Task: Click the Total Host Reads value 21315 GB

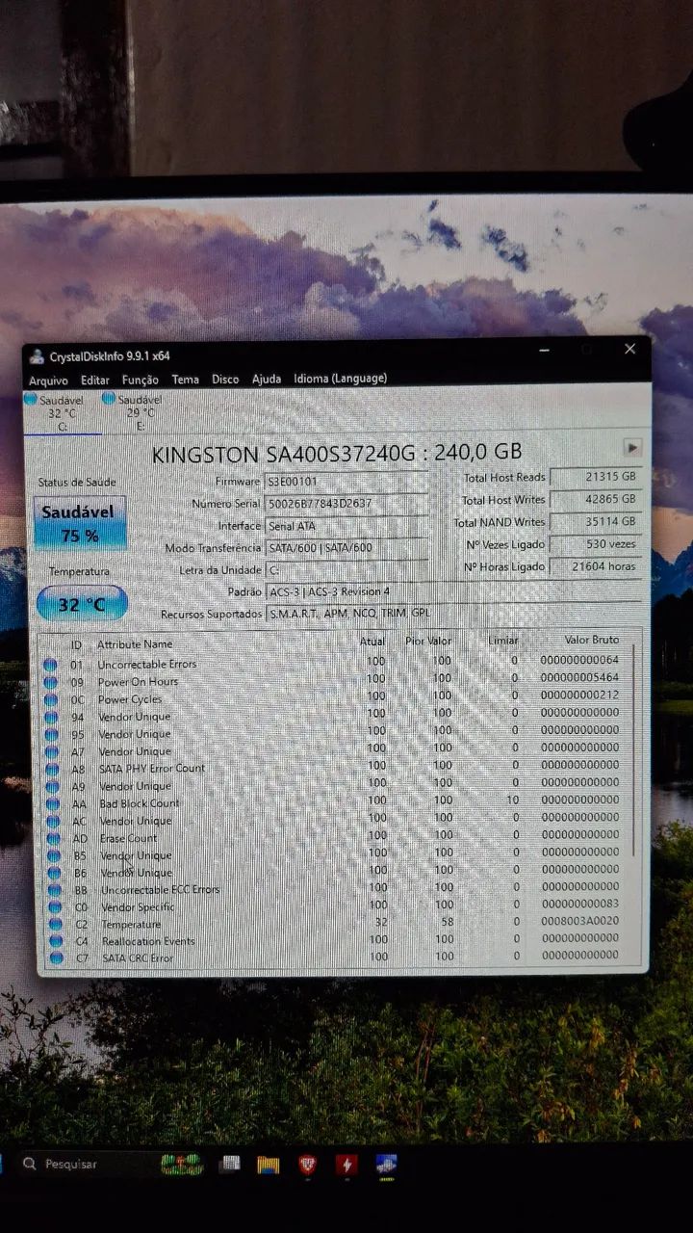Action: pos(595,477)
